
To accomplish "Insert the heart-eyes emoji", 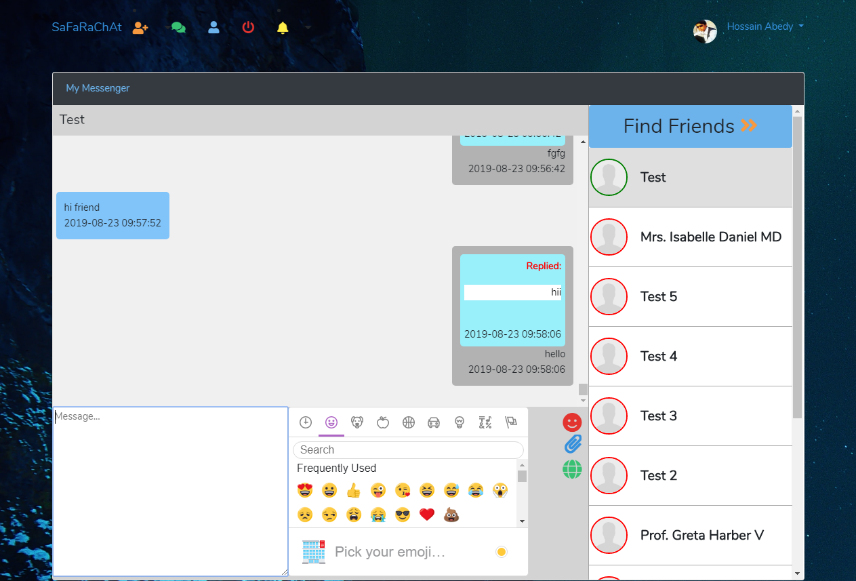I will tap(305, 490).
